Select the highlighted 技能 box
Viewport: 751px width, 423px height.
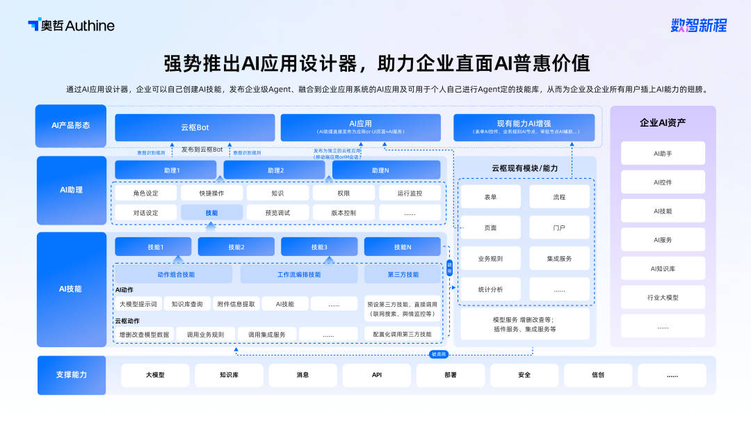[211, 213]
